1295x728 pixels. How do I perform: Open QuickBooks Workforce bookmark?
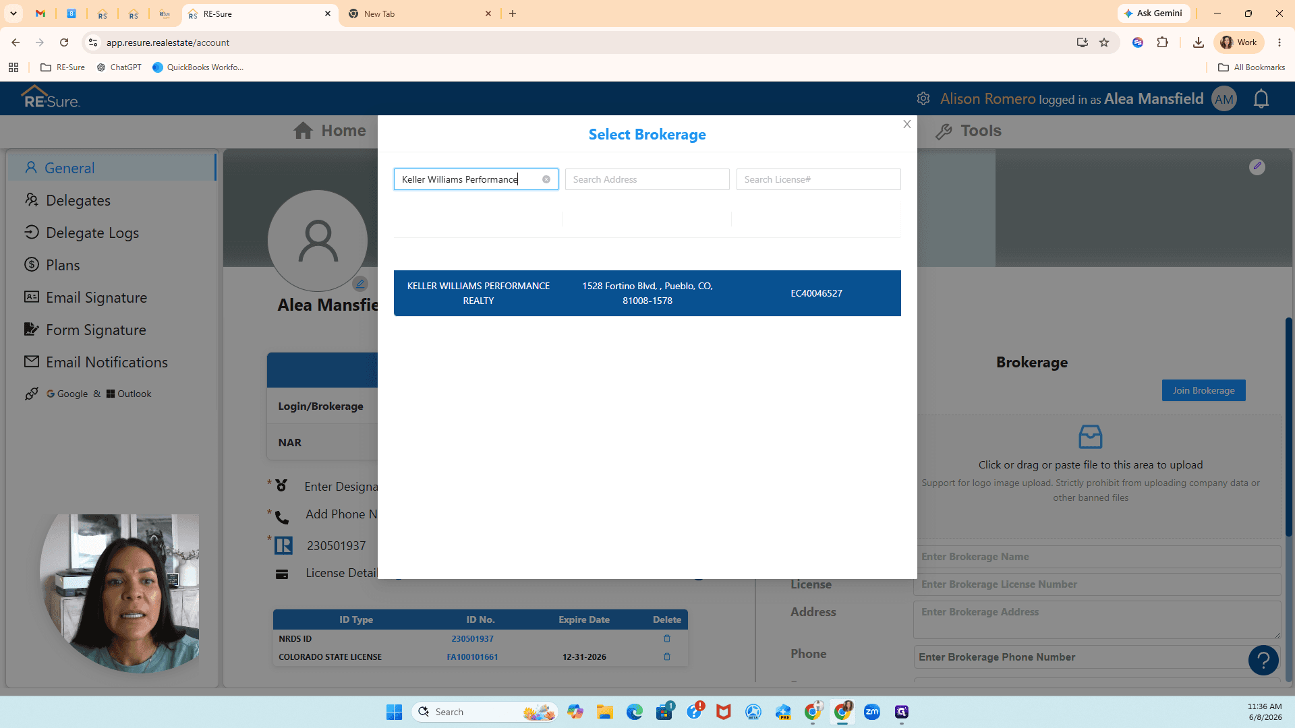[x=198, y=67]
